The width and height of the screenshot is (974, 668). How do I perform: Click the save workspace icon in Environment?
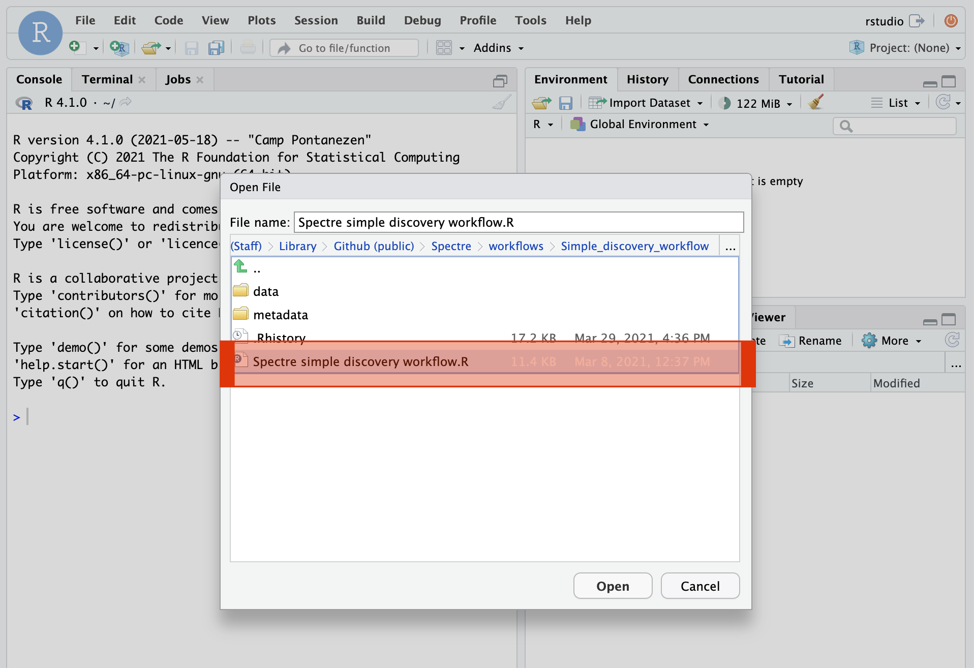(x=565, y=103)
